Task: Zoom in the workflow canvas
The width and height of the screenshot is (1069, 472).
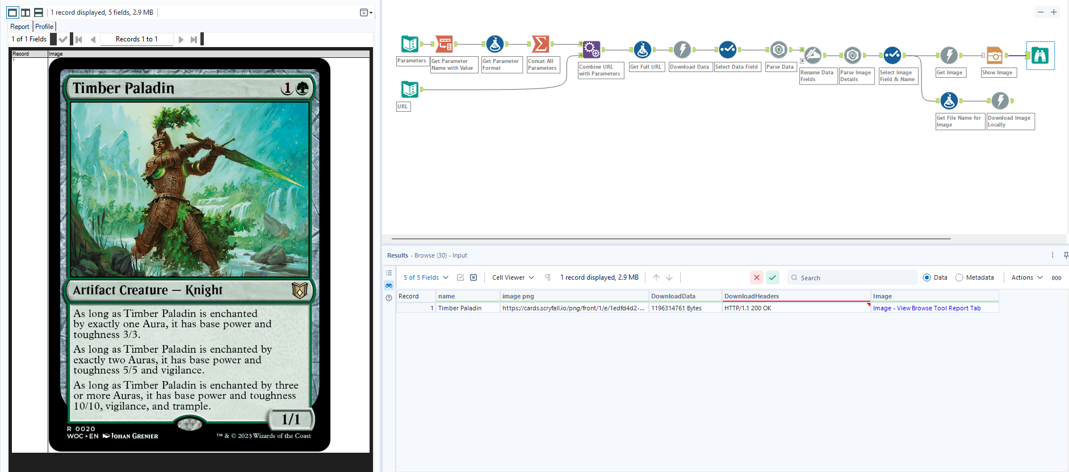Action: (1054, 12)
